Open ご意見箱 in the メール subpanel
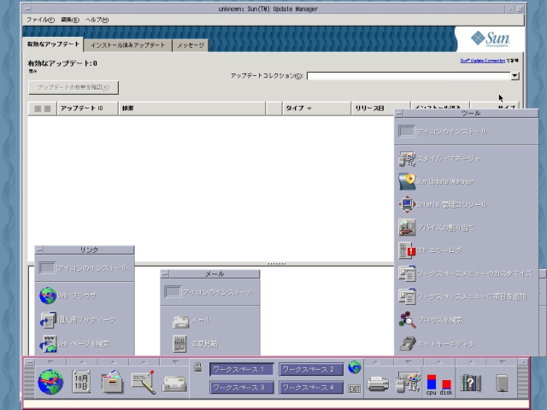547x410 pixels. pos(195,343)
